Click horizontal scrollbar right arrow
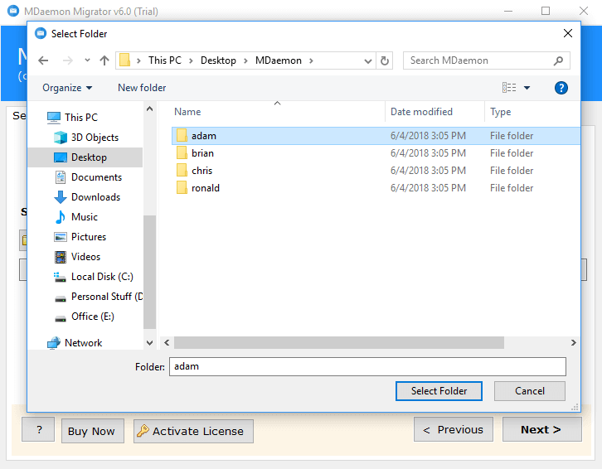602x469 pixels. (x=573, y=343)
